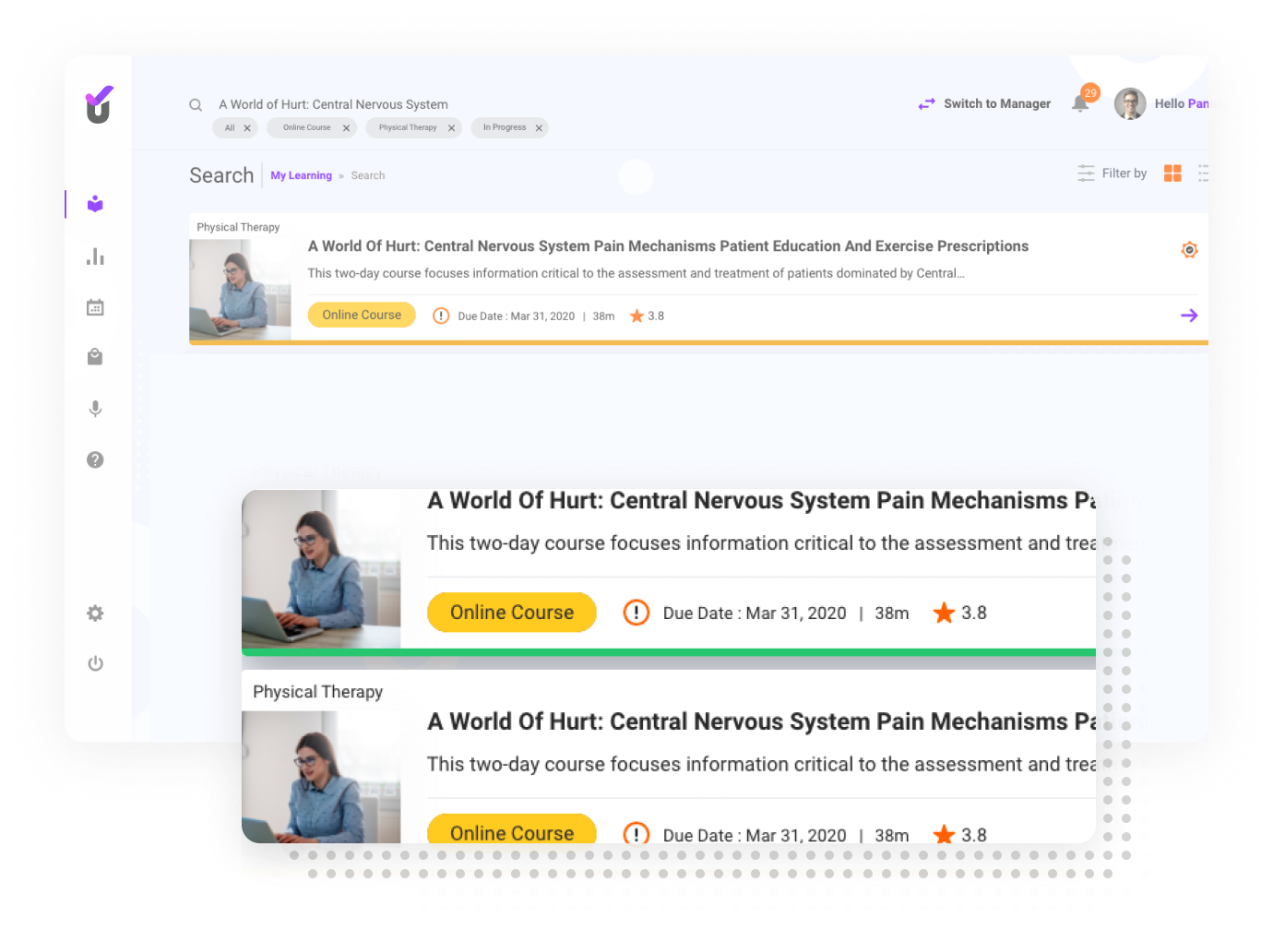
Task: Switch to grid view layout
Action: pyautogui.click(x=1172, y=173)
